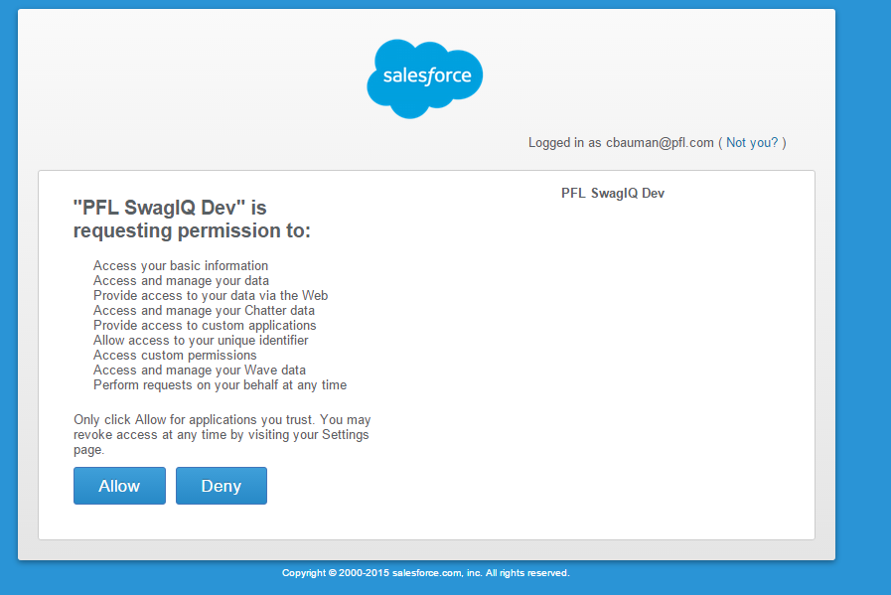Click 'Provide access to custom applications' line

205,325
